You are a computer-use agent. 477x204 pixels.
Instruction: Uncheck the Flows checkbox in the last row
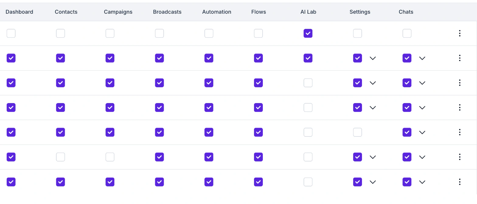point(258,182)
